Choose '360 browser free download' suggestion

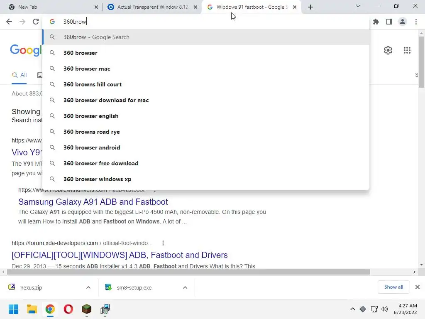[206, 163]
